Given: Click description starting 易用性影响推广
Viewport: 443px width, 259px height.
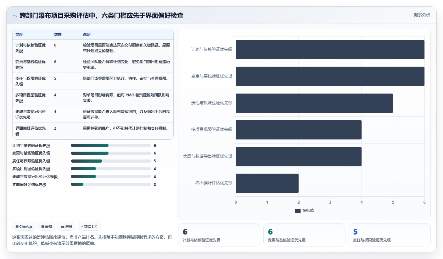Looking at the screenshot, I should 126,128.
